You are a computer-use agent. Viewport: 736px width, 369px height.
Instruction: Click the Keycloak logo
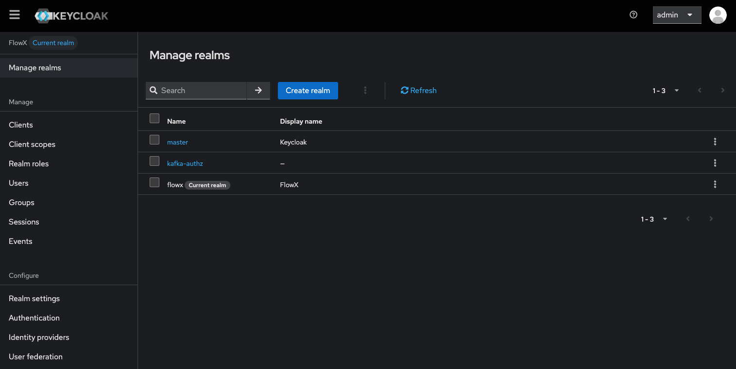(71, 16)
